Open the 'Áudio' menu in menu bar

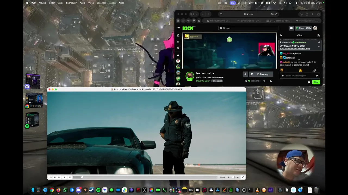[x=82, y=3]
